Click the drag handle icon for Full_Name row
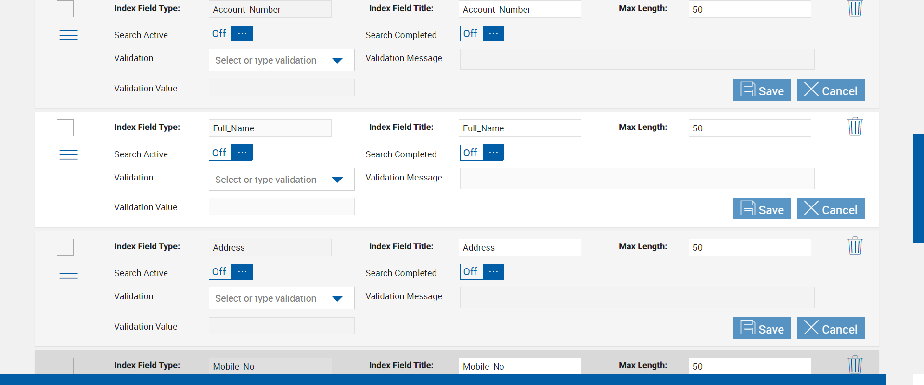The image size is (924, 385). 68,154
